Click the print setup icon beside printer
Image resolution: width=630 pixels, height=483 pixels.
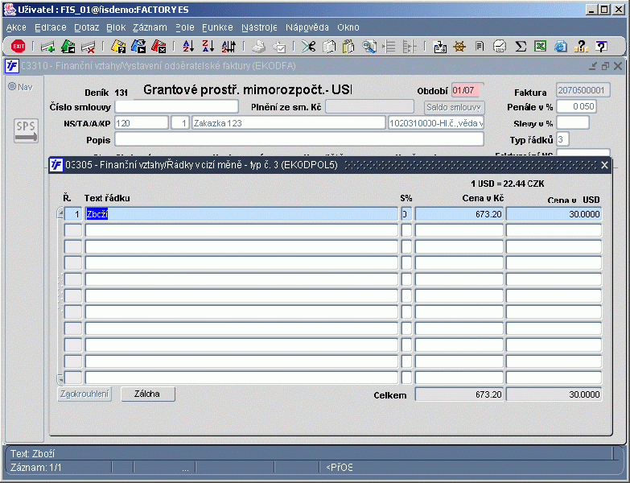coord(279,47)
